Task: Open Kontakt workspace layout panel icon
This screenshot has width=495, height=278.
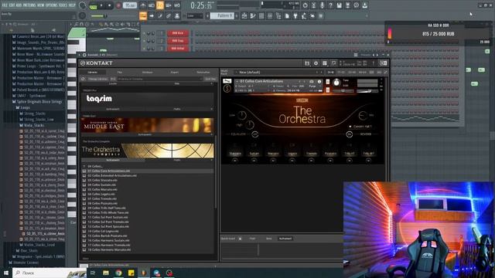Action: coord(325,63)
